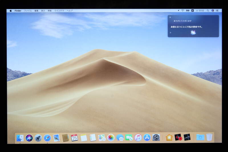228x152 pixels.
Task: Open the ヘルプ menu
Action: (70, 11)
